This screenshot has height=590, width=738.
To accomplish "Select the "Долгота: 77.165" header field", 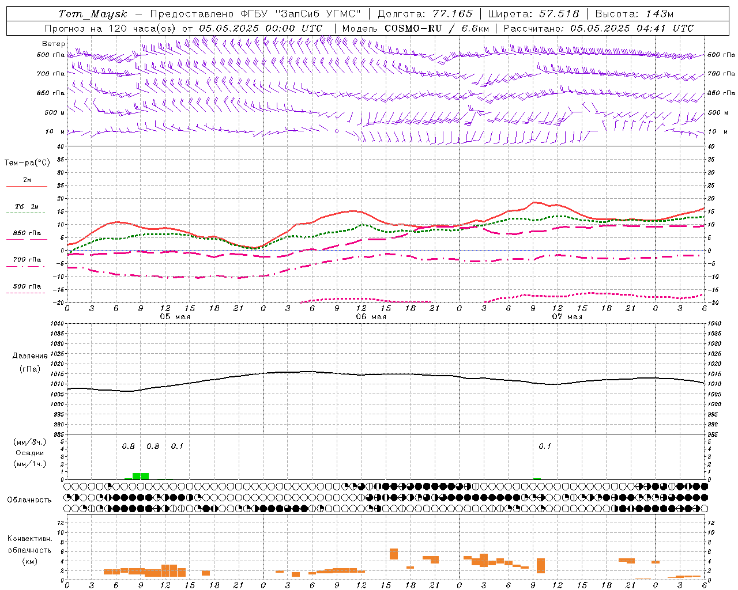I will click(425, 14).
